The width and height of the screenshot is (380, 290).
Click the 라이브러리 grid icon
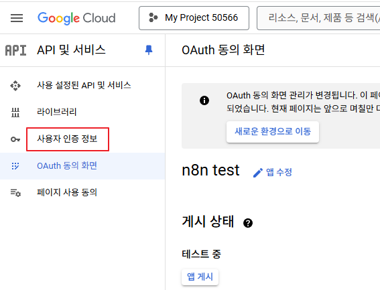15,113
